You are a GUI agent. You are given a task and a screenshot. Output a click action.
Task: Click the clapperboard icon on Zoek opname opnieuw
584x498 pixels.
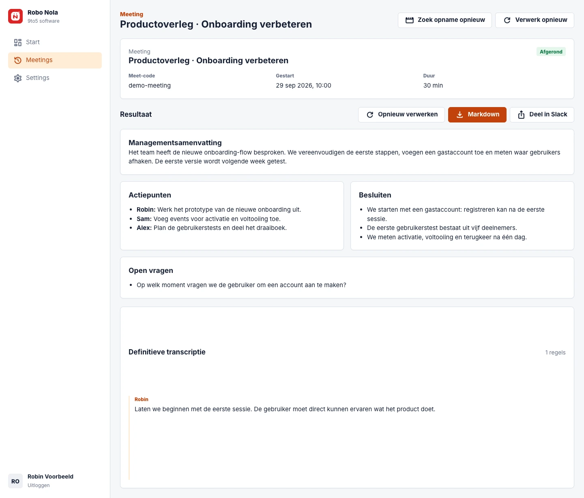click(x=410, y=20)
